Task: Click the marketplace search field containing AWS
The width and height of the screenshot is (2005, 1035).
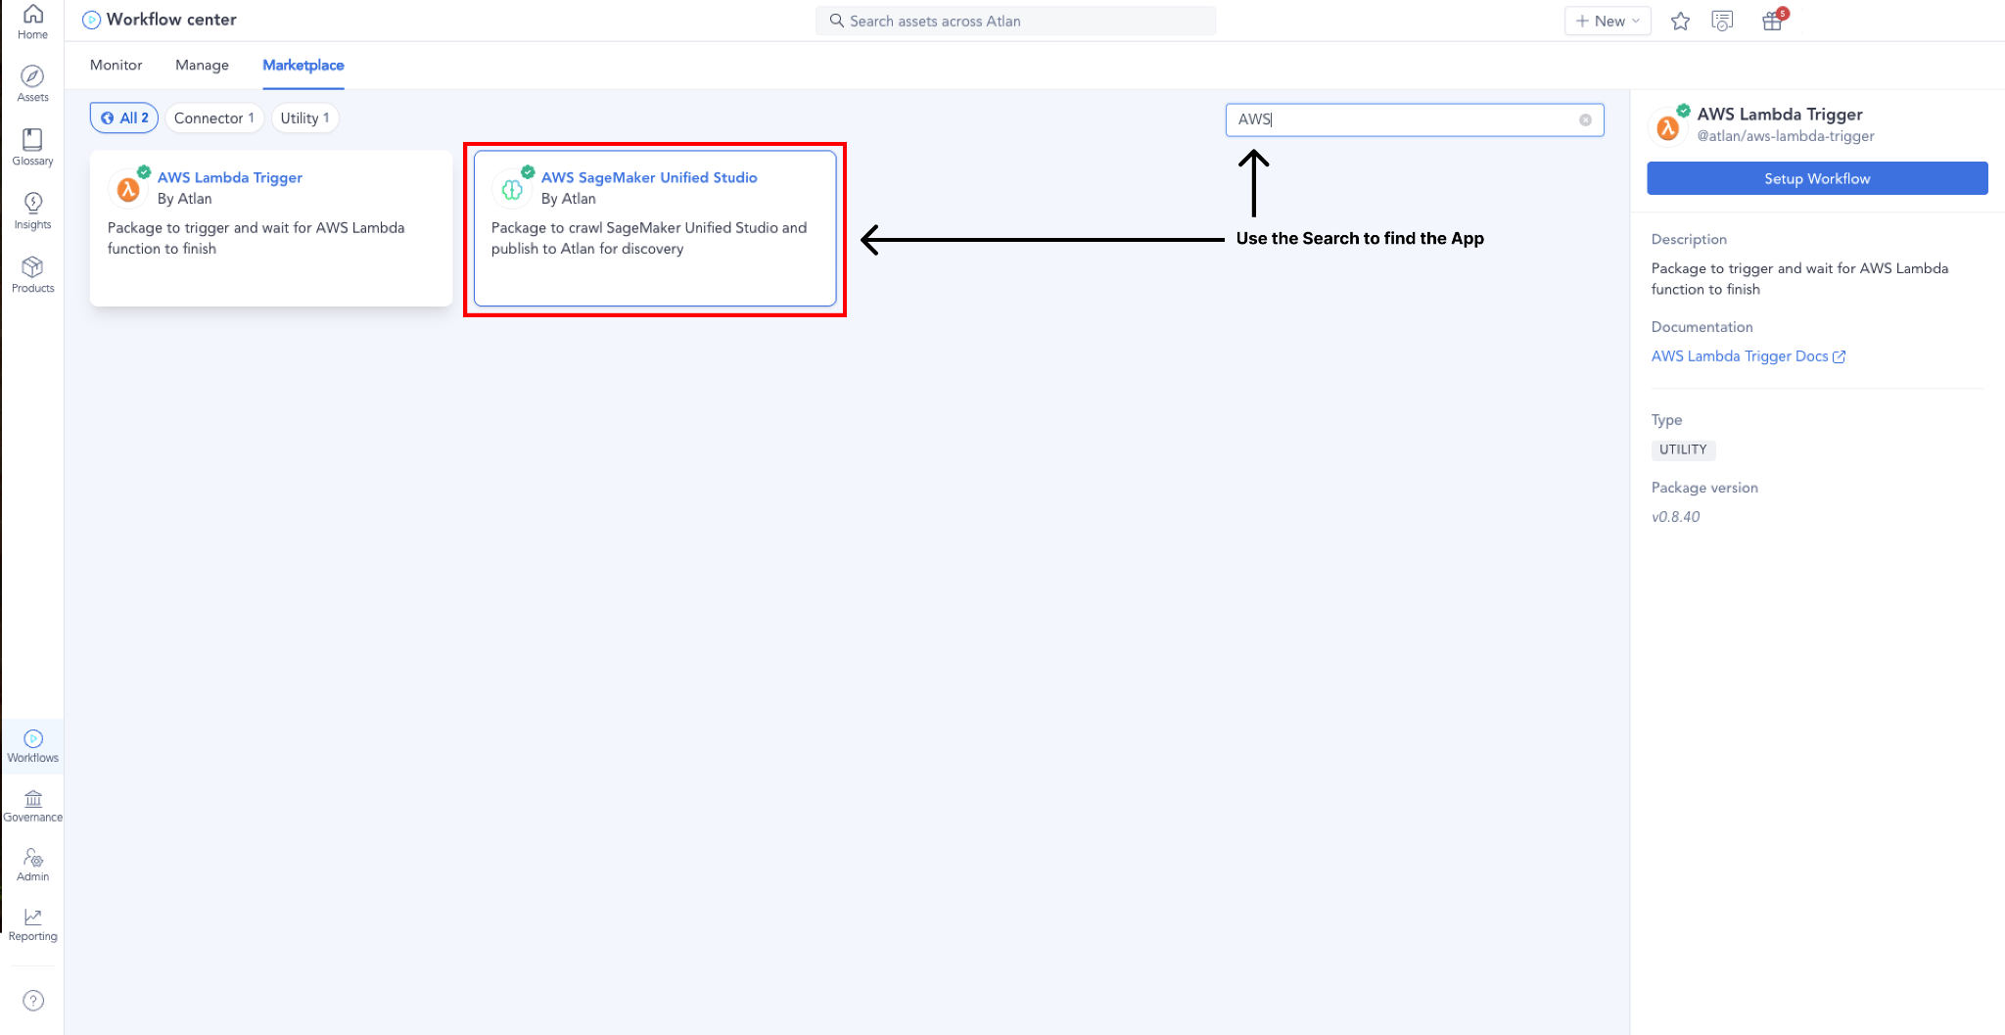Action: click(1415, 119)
